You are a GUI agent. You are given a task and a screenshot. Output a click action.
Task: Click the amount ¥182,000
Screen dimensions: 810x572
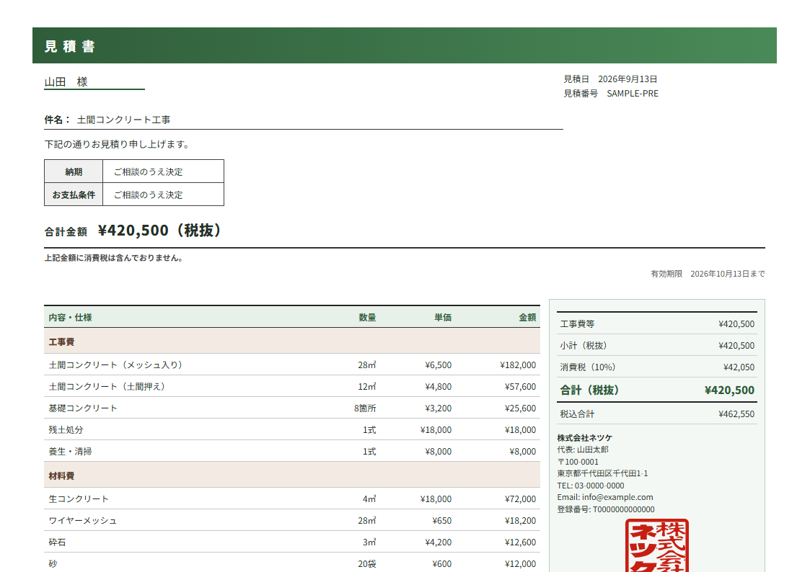point(518,365)
